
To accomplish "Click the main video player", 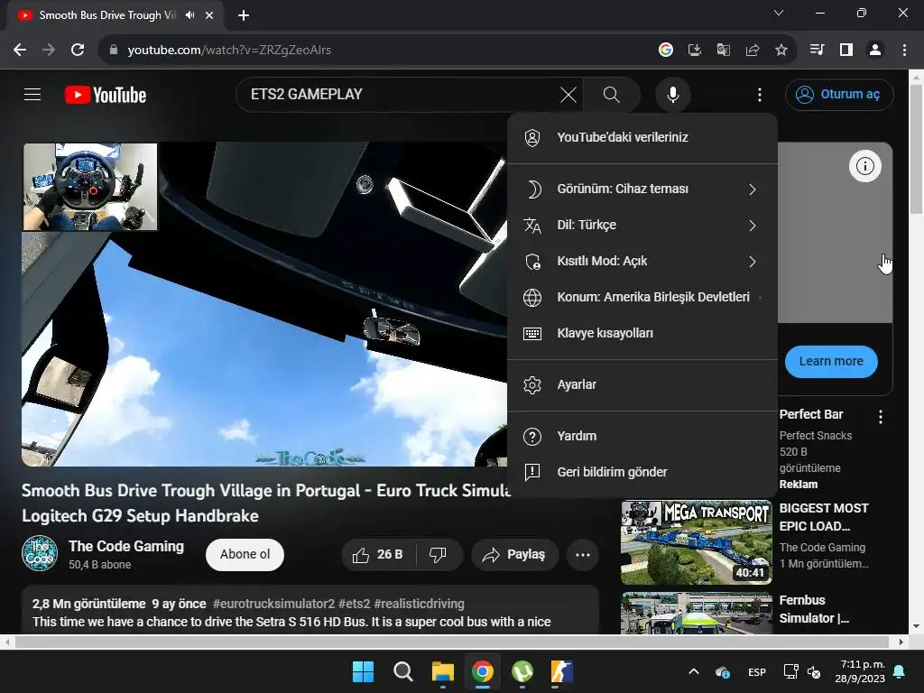I will pos(264,305).
